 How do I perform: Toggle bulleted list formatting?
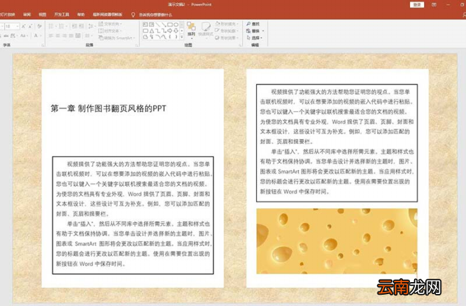pyautogui.click(x=52, y=27)
